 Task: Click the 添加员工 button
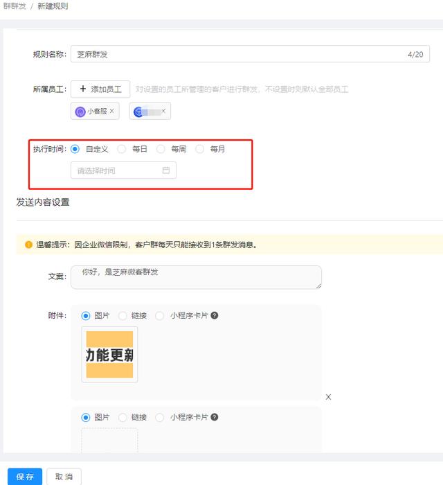[100, 89]
